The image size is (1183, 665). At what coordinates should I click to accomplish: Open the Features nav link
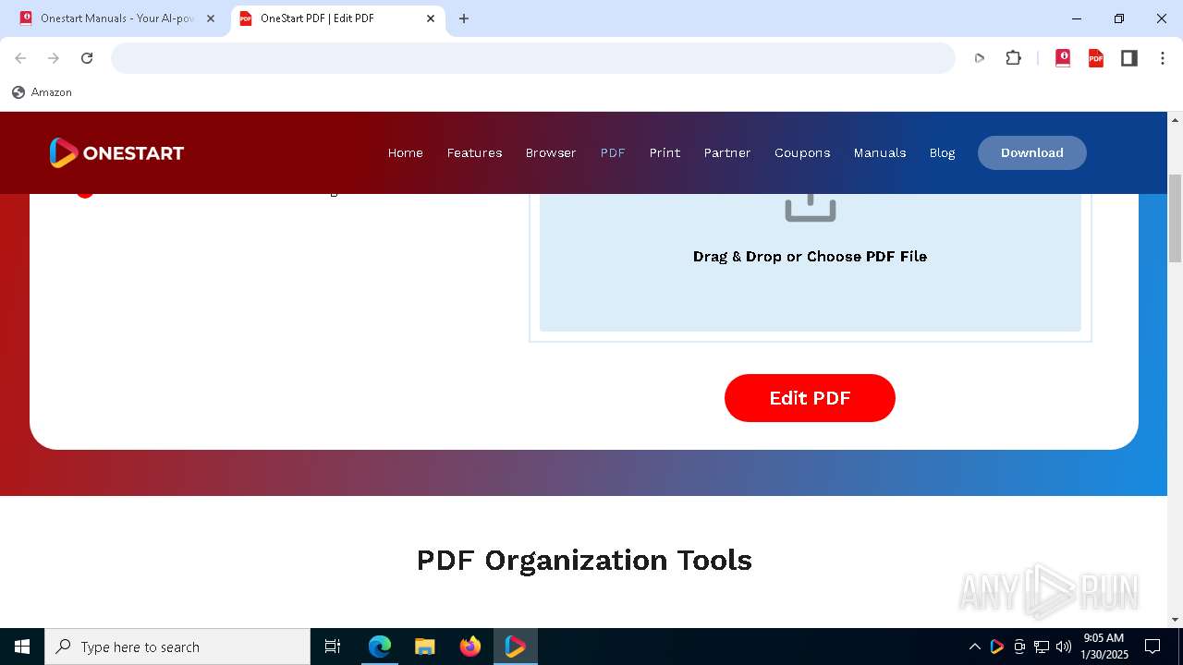(474, 152)
